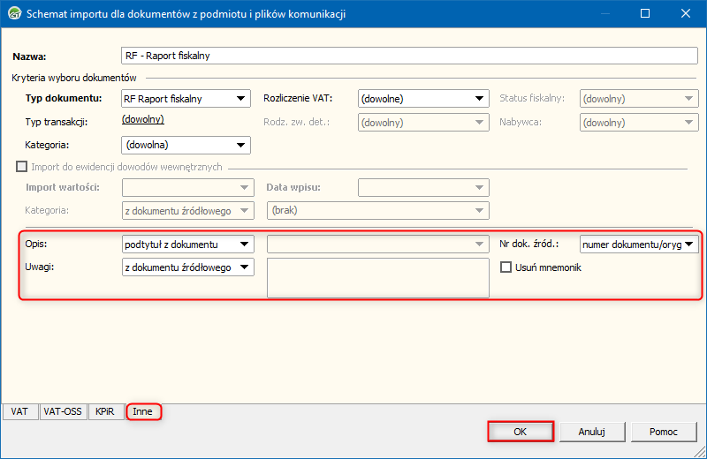The image size is (707, 459).
Task: Expand the Opis source dropdown
Action: point(187,244)
